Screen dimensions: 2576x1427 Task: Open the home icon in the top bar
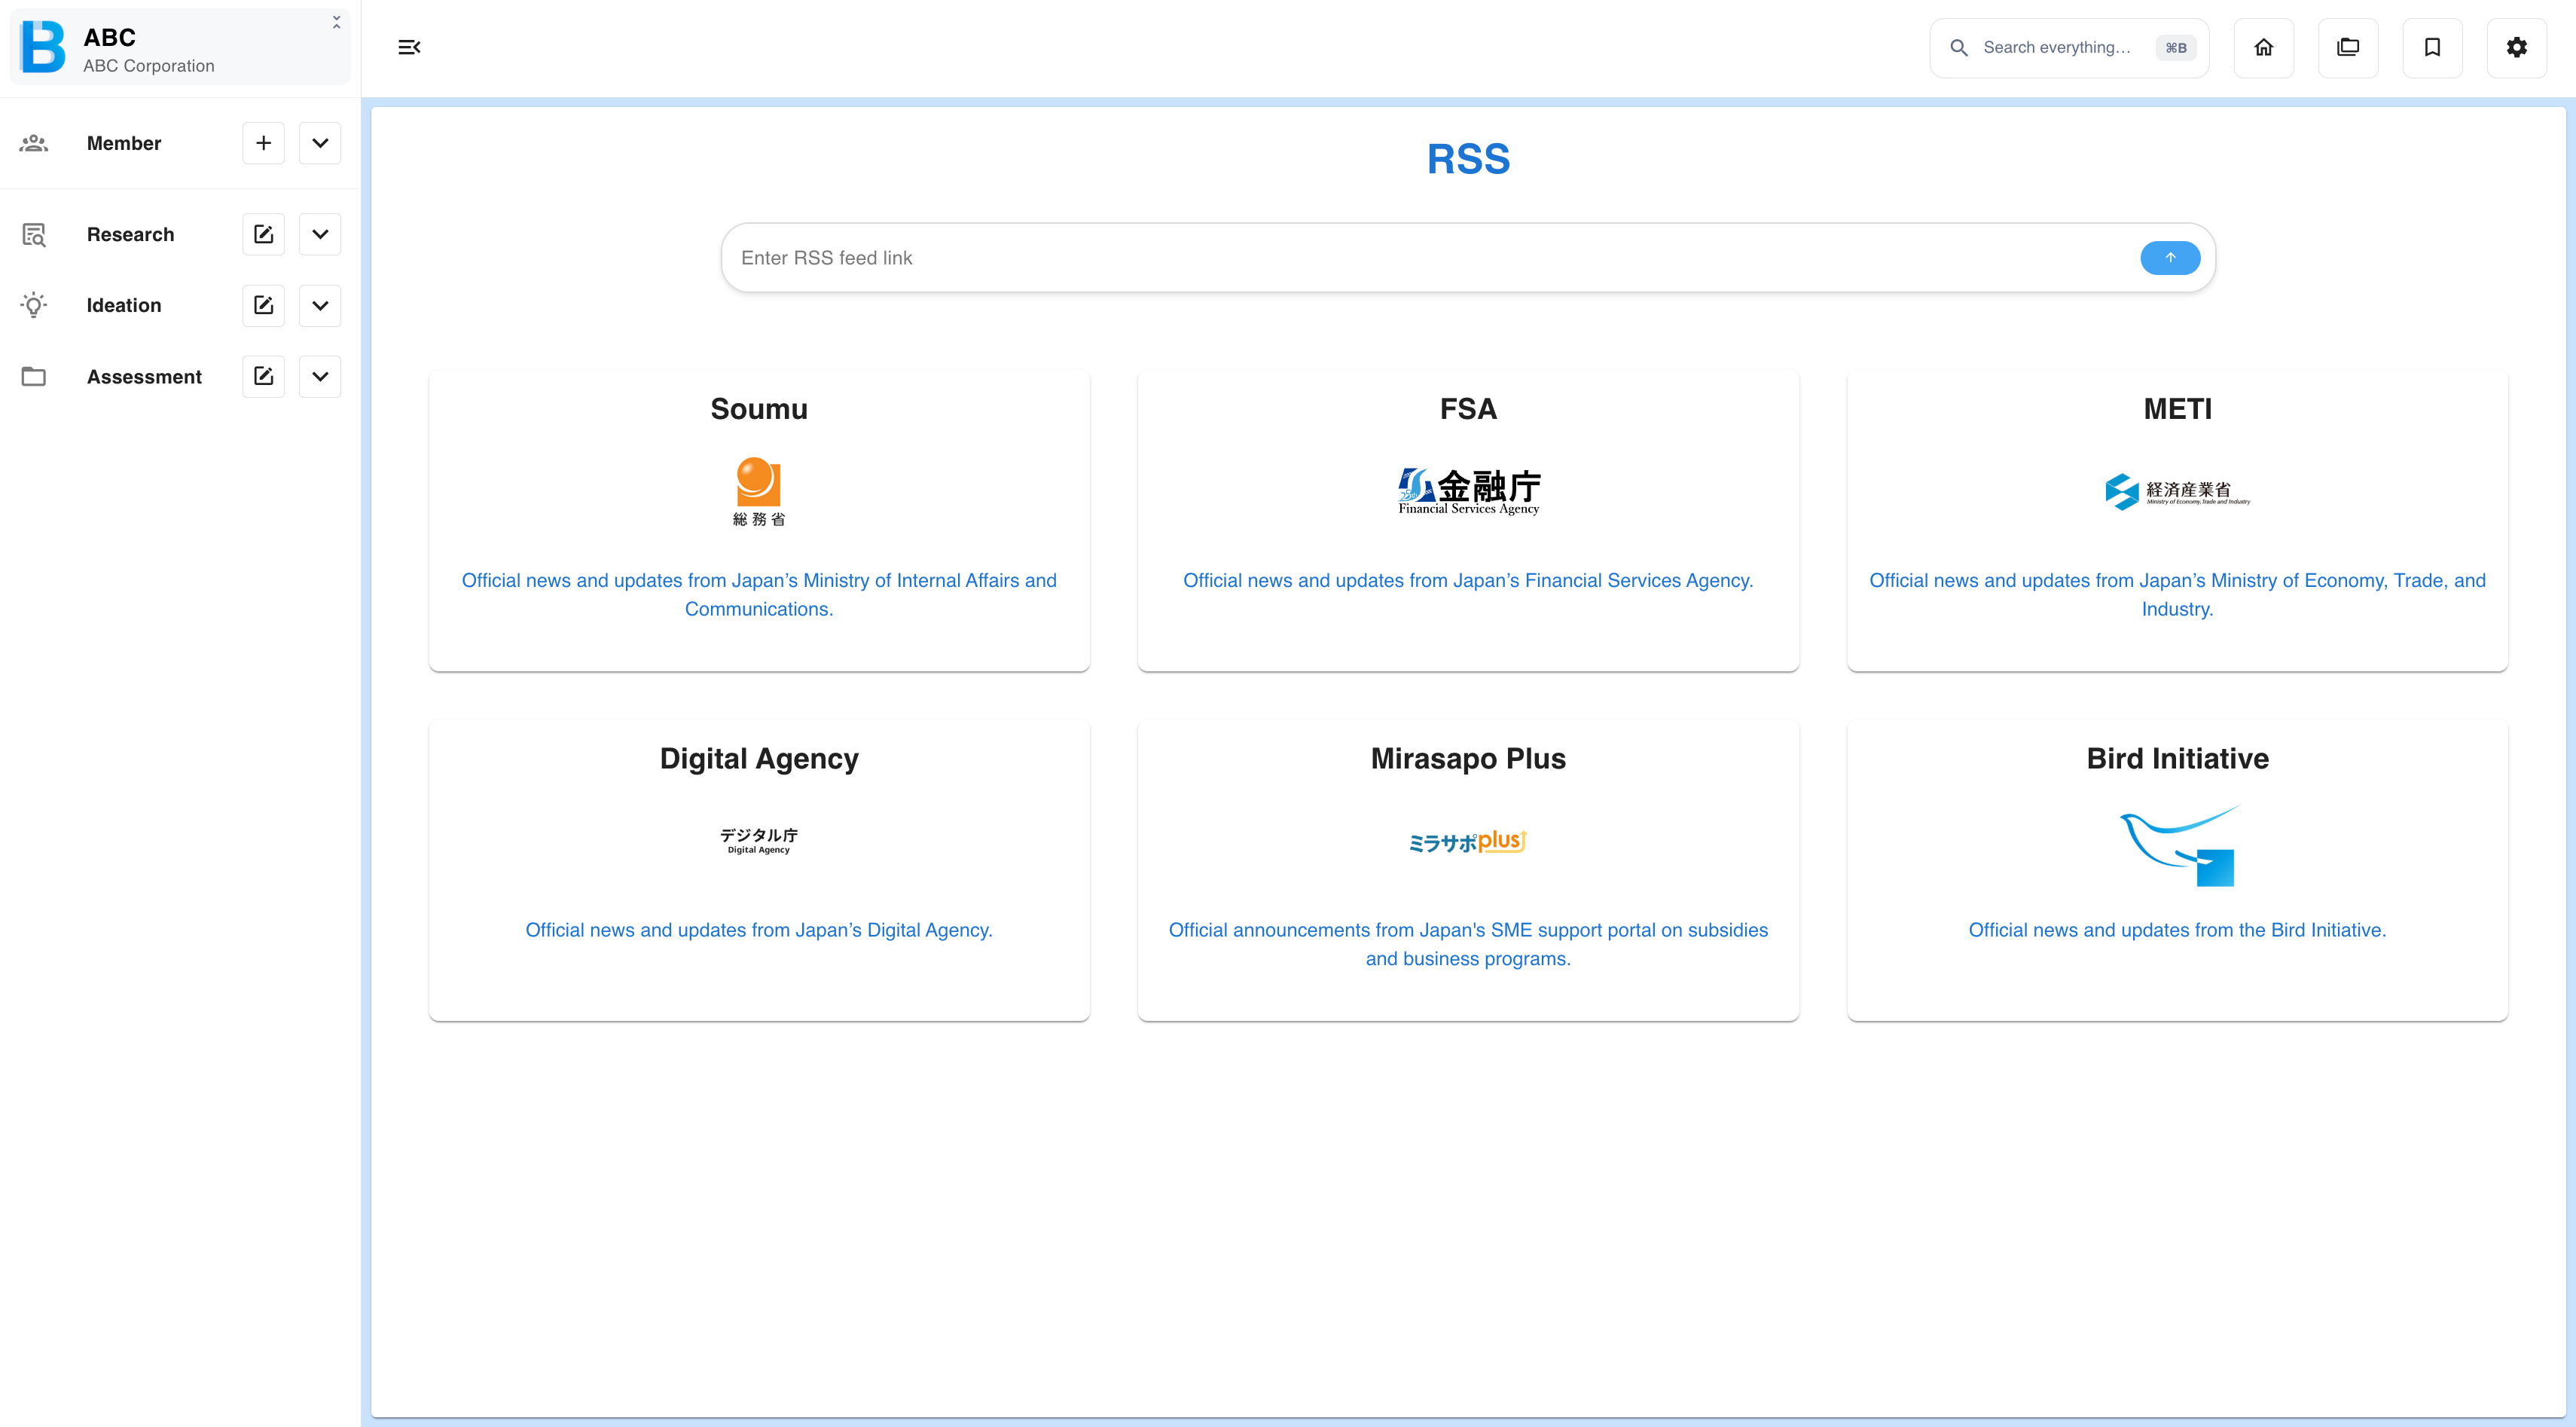[x=2264, y=47]
